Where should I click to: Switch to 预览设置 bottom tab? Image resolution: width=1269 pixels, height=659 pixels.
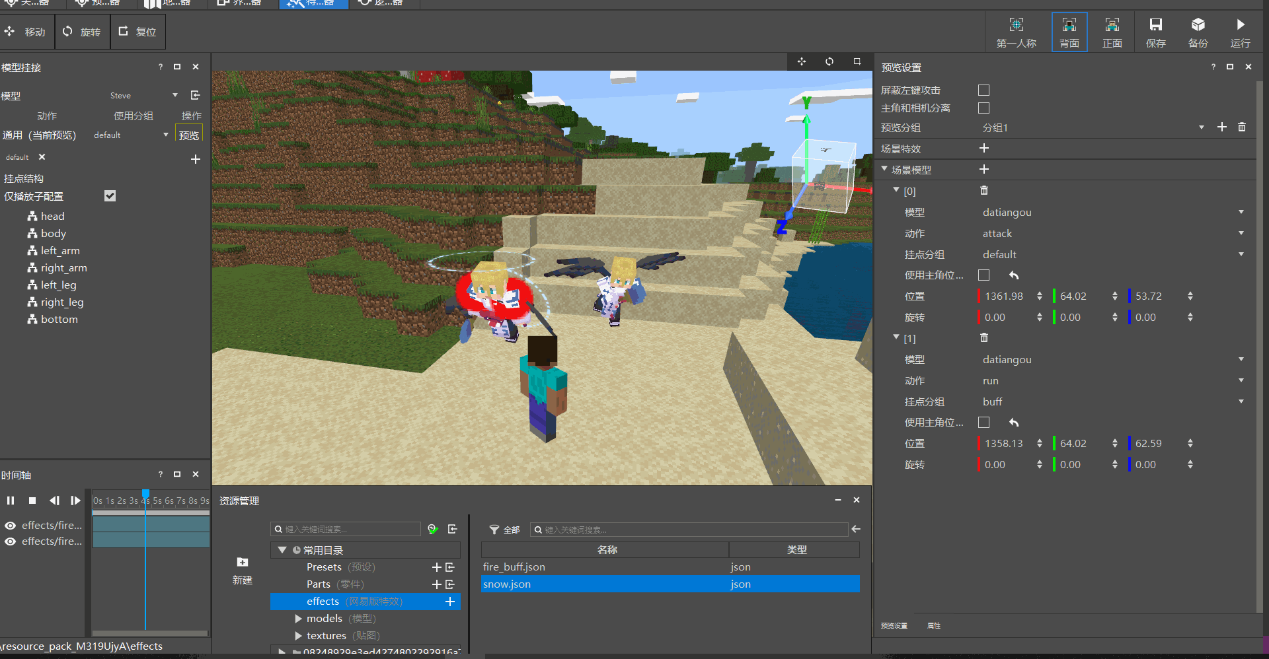(894, 625)
